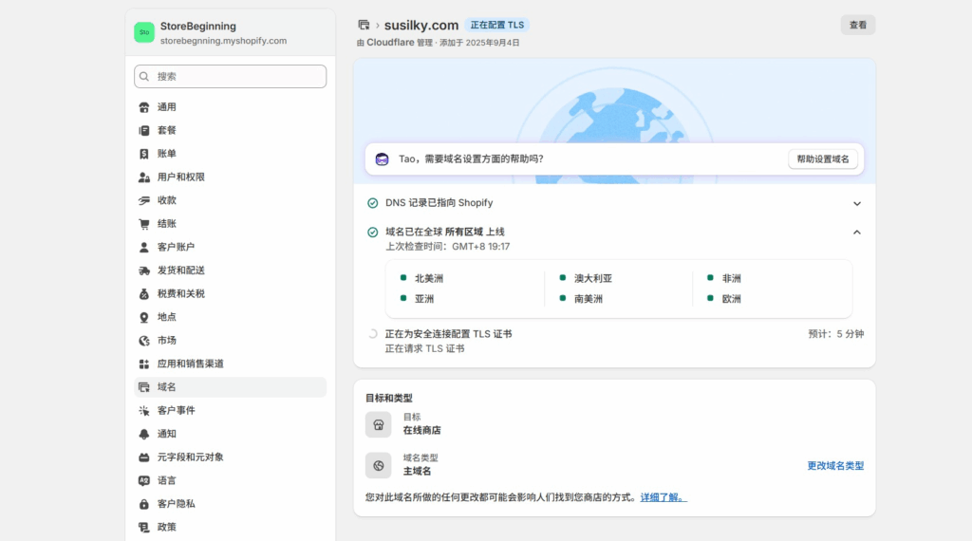972x541 pixels.
Task: Select 域名 in the settings sidebar
Action: (166, 387)
